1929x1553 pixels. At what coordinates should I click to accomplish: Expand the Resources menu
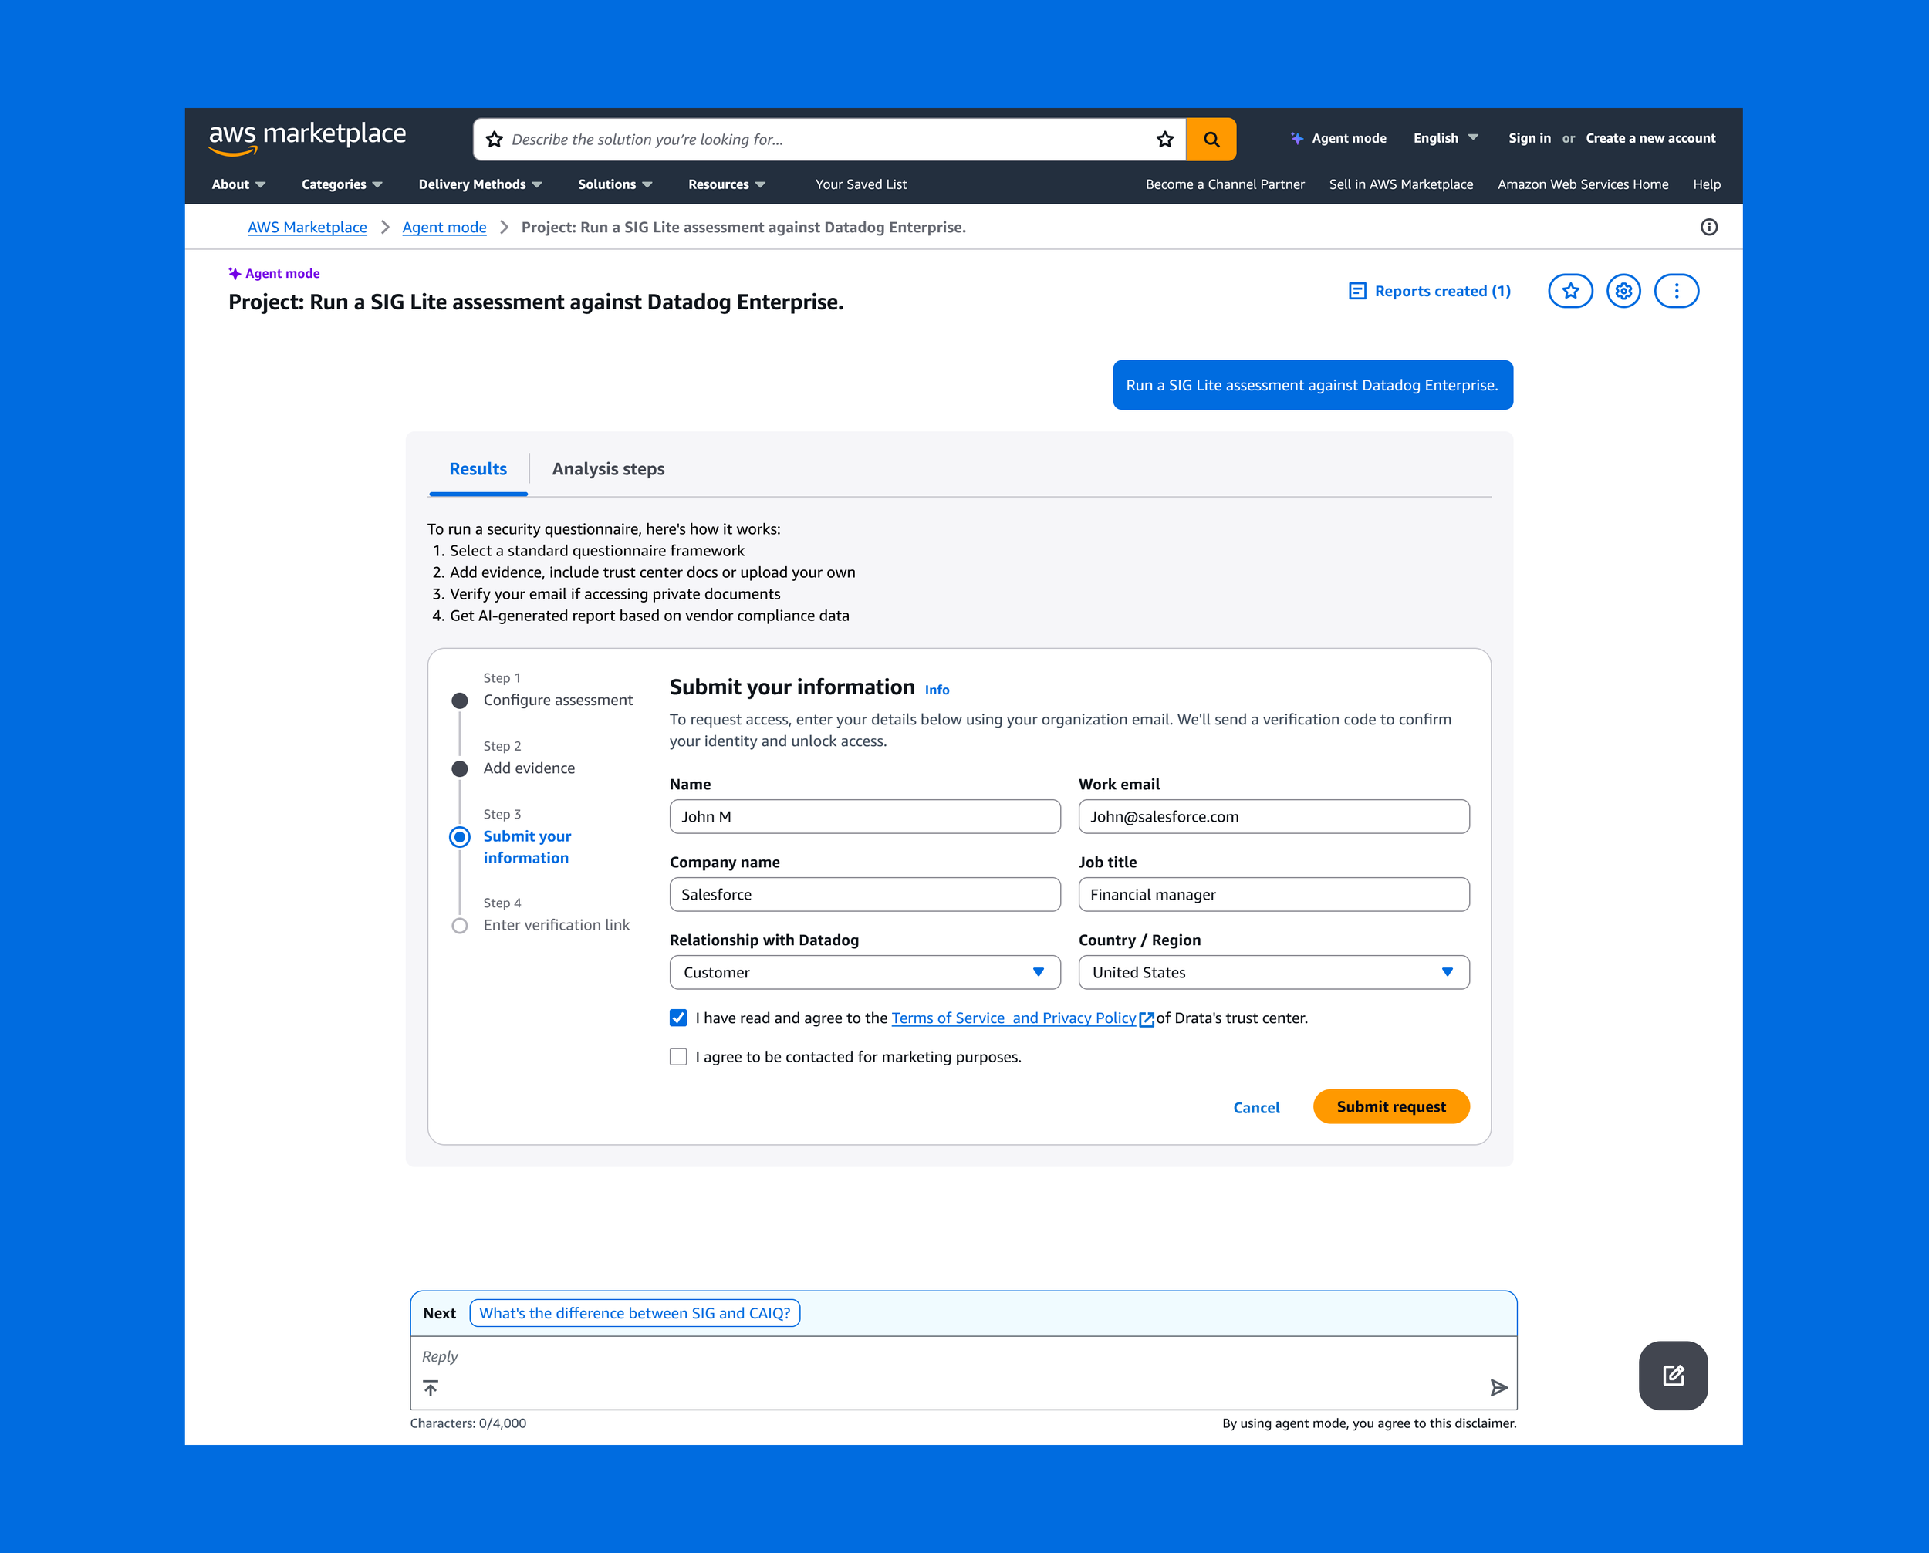click(727, 184)
